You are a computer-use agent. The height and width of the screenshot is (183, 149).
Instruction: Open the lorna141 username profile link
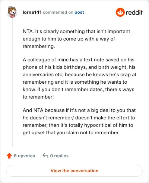coord(32,12)
